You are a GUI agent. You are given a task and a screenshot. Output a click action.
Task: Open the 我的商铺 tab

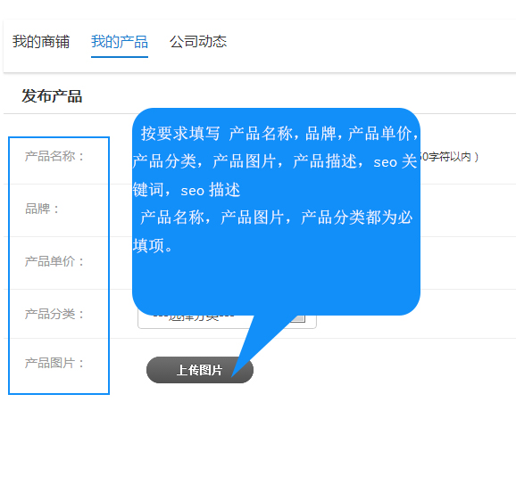pyautogui.click(x=41, y=42)
